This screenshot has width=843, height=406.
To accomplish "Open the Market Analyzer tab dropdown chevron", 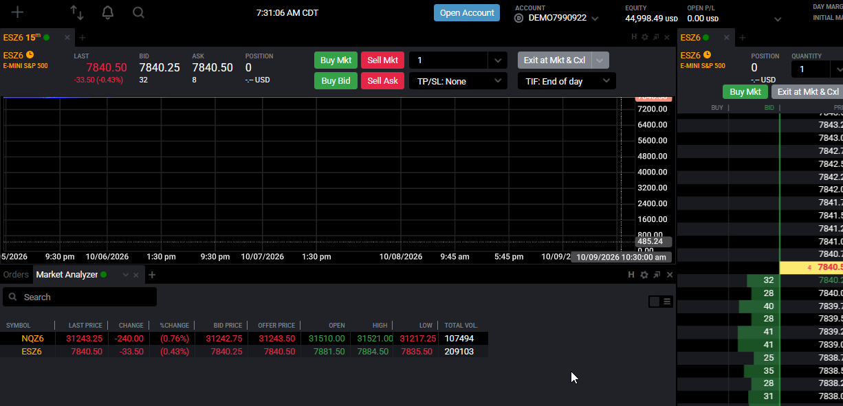I will tap(125, 275).
